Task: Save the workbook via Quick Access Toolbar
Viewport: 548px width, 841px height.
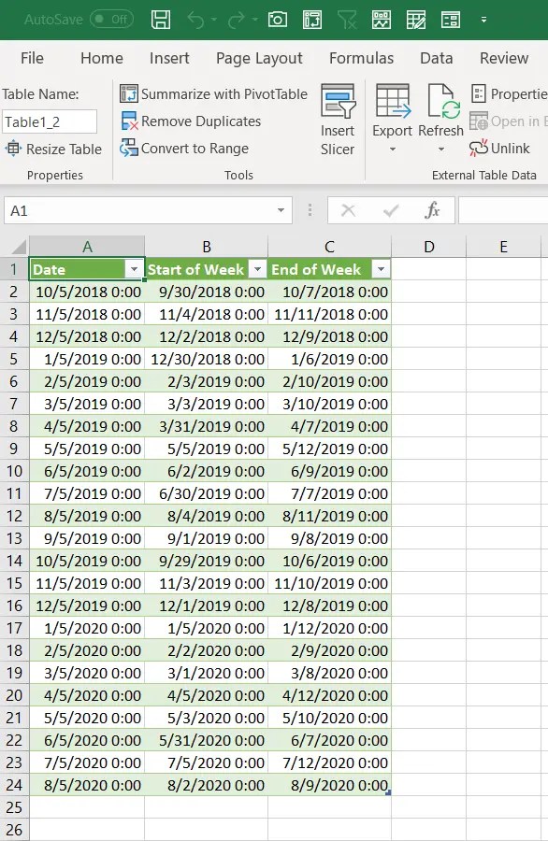Action: (x=161, y=19)
